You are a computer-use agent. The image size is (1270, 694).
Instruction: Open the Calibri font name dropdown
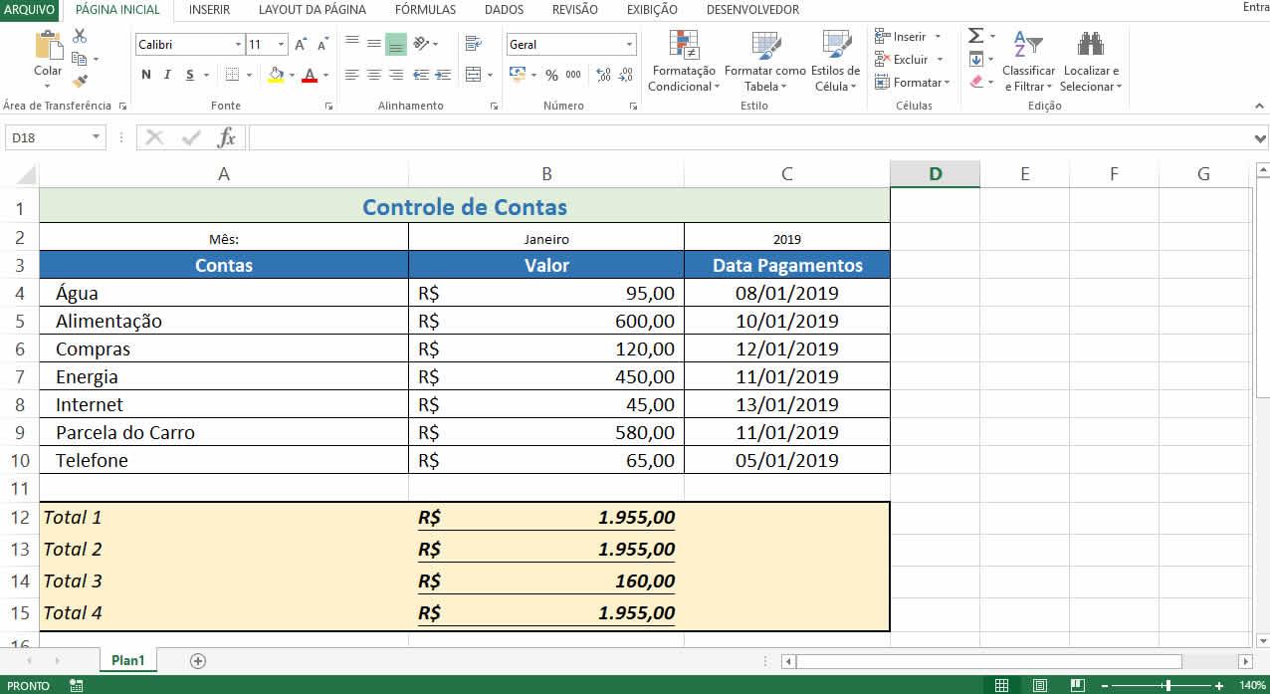click(238, 45)
